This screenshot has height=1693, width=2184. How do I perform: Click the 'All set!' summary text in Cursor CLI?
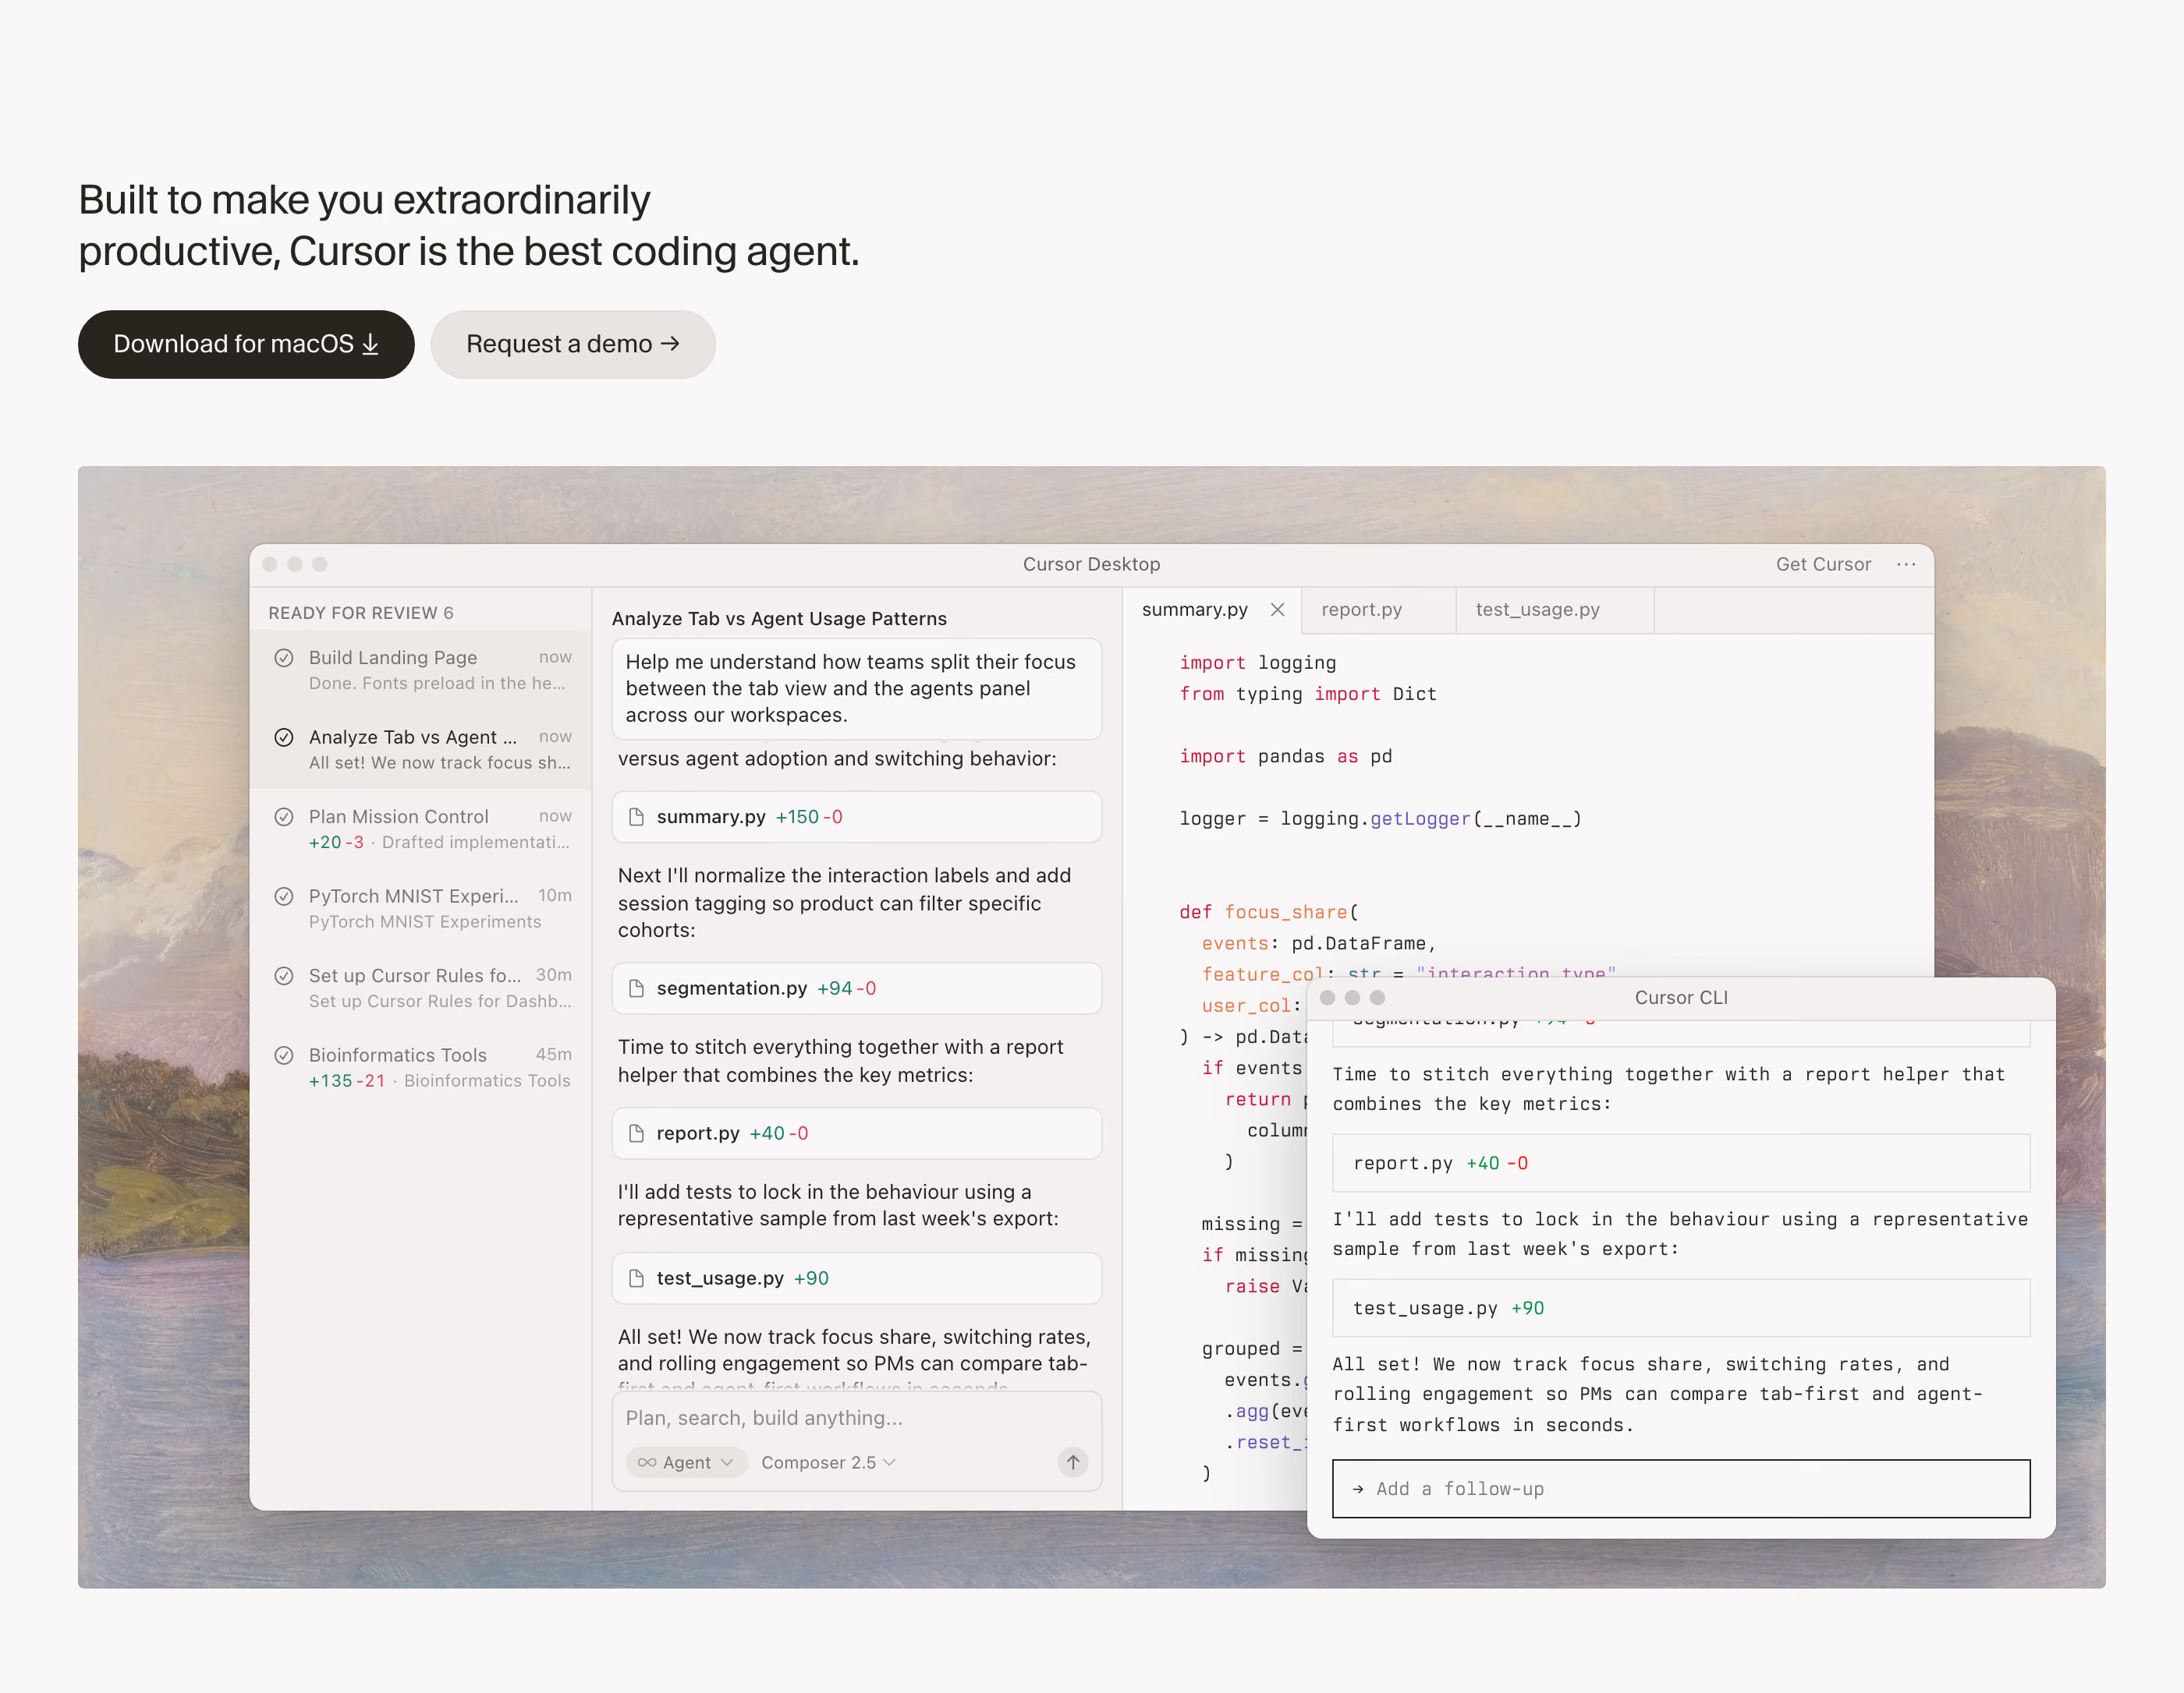(x=1658, y=1394)
